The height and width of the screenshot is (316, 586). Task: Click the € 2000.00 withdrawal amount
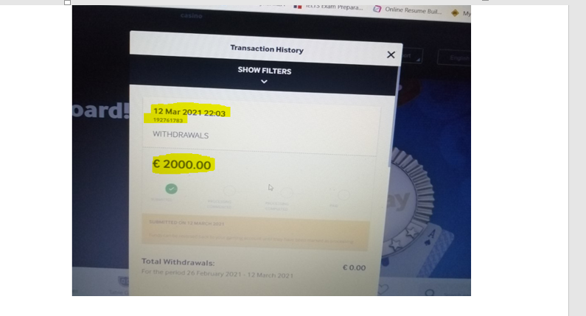pos(182,164)
